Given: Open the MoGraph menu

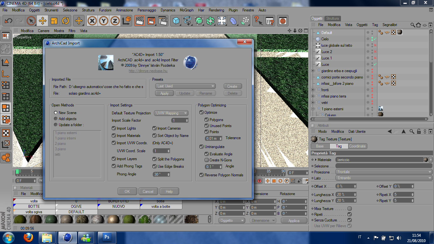Looking at the screenshot, I should pyautogui.click(x=186, y=10).
